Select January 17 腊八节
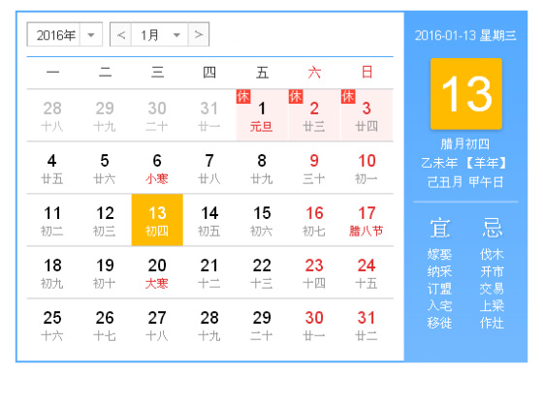543x407 pixels. coord(367,220)
